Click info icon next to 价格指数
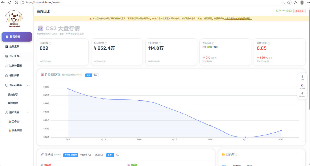The image size is (310, 166). 50,43
